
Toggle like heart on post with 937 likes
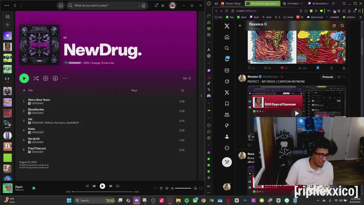(x=282, y=68)
